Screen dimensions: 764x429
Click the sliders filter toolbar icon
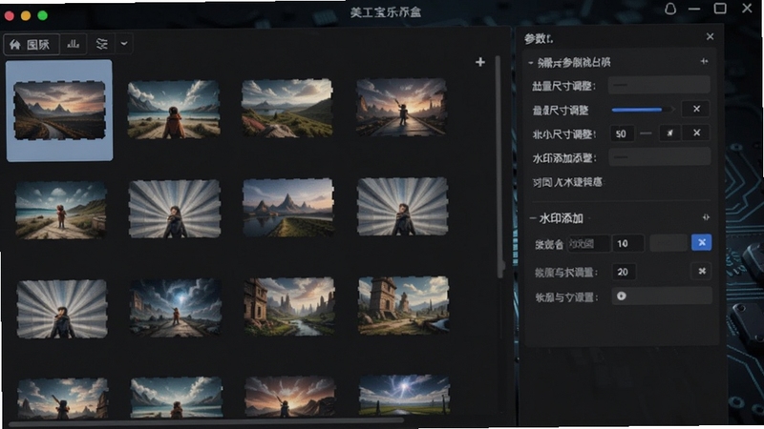point(101,44)
